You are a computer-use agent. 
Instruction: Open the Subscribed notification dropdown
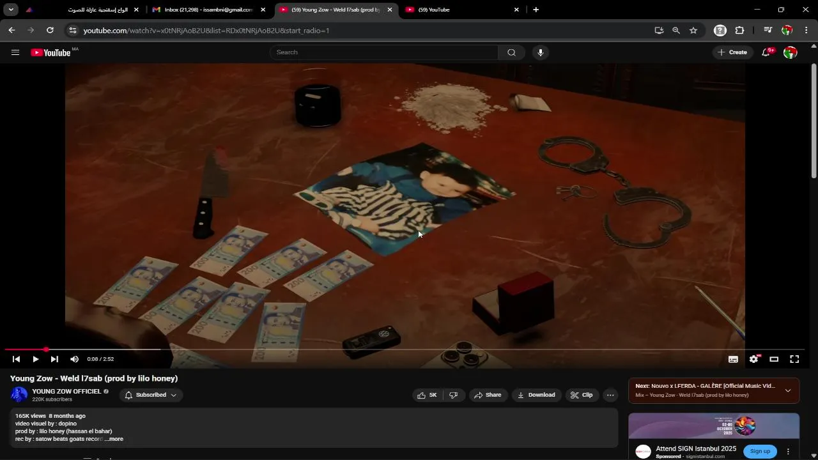(x=151, y=395)
